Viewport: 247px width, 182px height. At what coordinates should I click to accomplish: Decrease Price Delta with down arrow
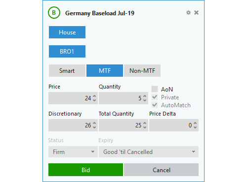[x=195, y=127]
